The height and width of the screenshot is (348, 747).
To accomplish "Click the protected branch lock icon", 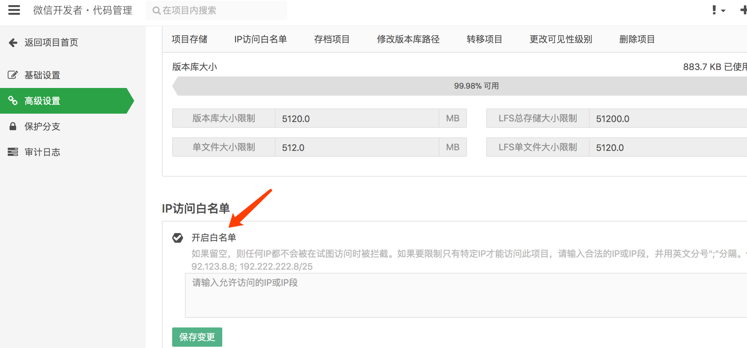I will [13, 126].
